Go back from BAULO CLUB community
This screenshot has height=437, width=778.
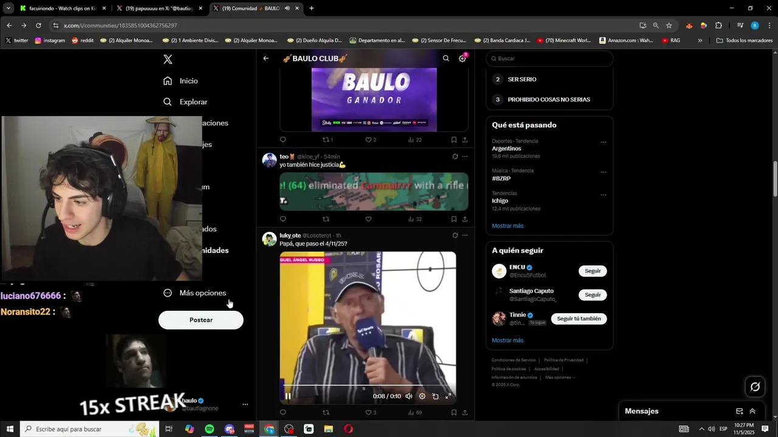click(x=266, y=58)
